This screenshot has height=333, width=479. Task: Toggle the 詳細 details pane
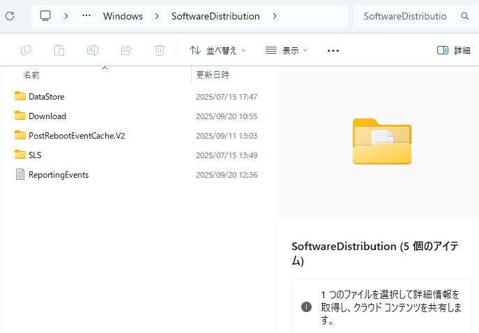(x=453, y=50)
